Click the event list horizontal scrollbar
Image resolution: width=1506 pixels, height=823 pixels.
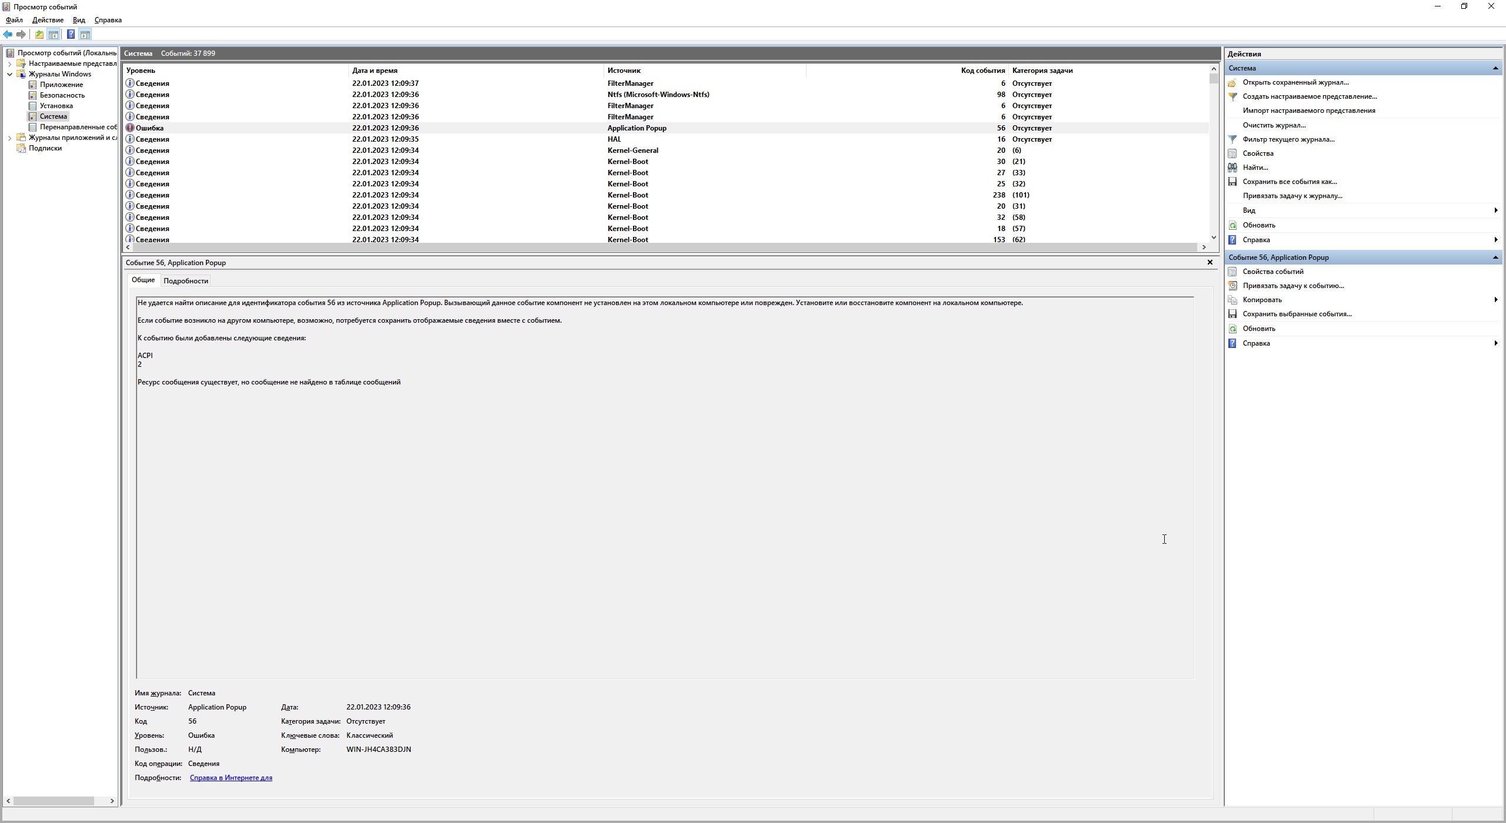[665, 247]
